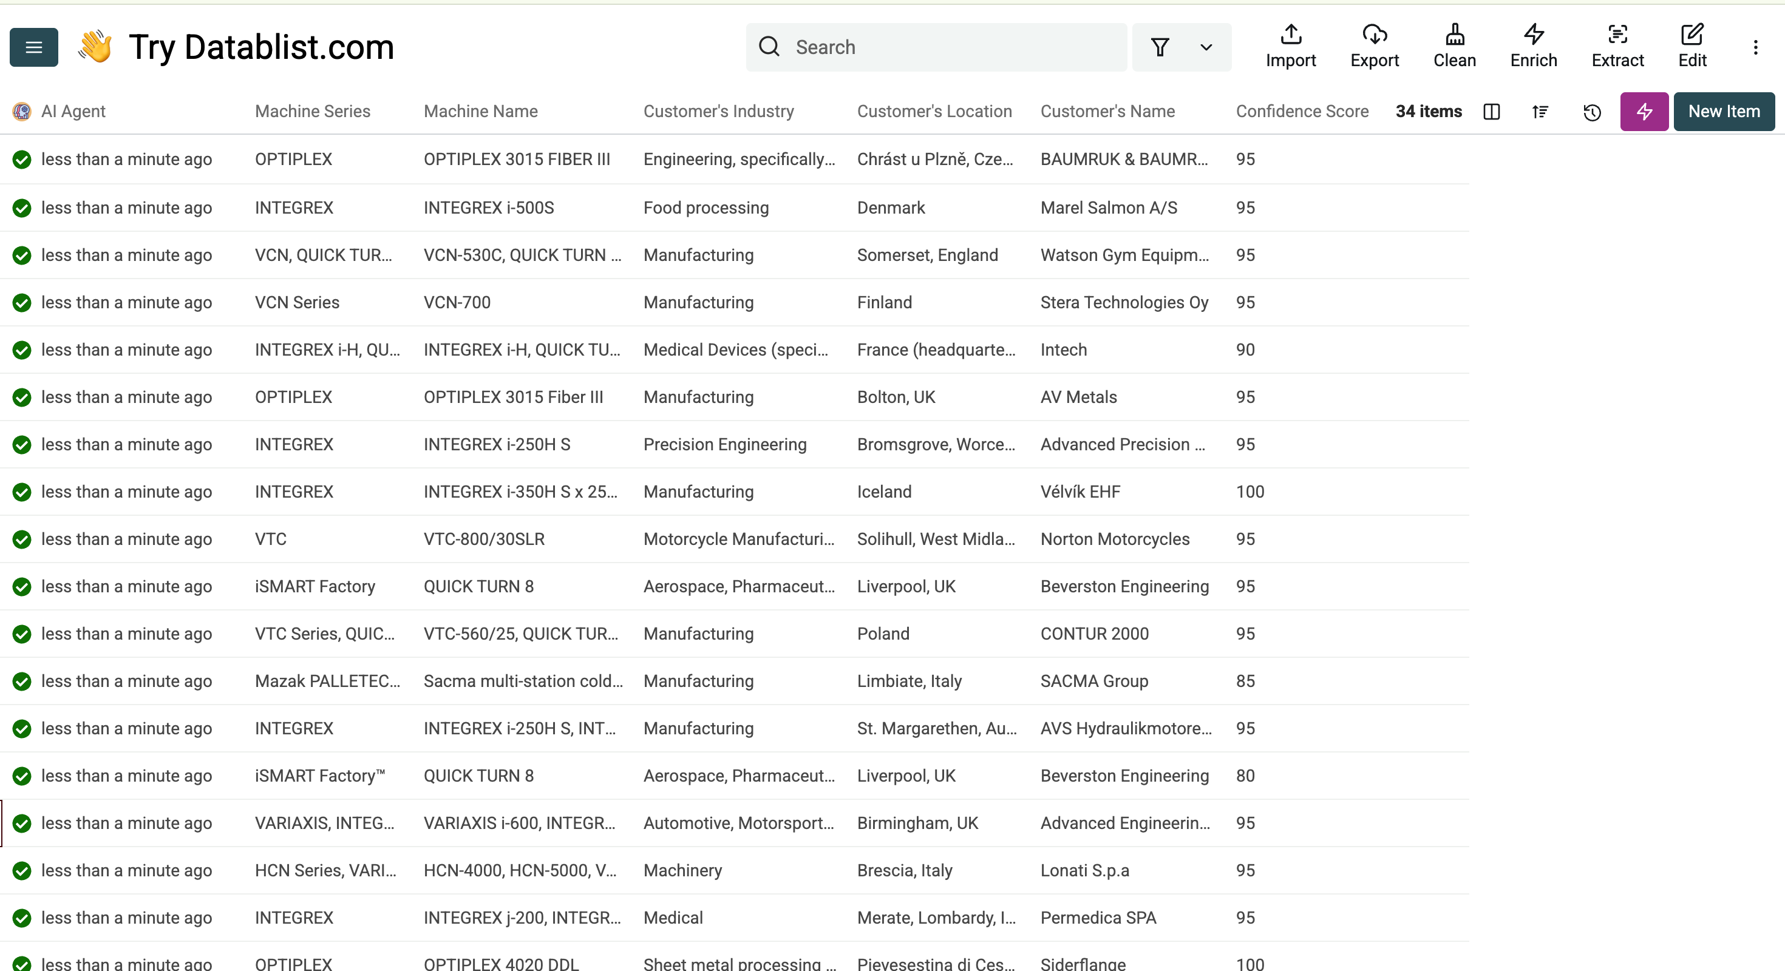Select the Customer's Name column header
Screen dimensions: 1785x971
click(1107, 112)
